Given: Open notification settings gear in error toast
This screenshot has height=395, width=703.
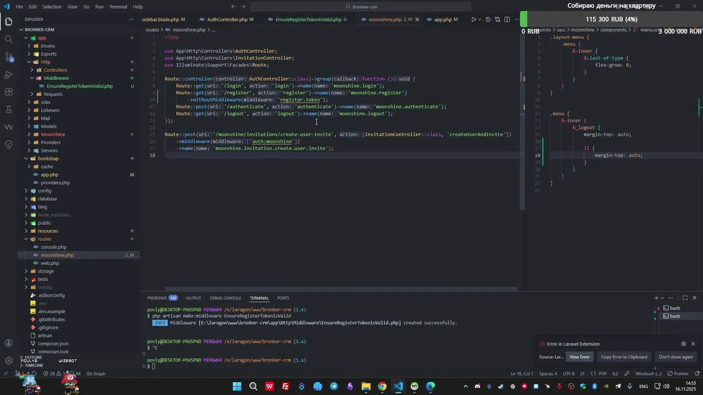Looking at the screenshot, I should 683,344.
